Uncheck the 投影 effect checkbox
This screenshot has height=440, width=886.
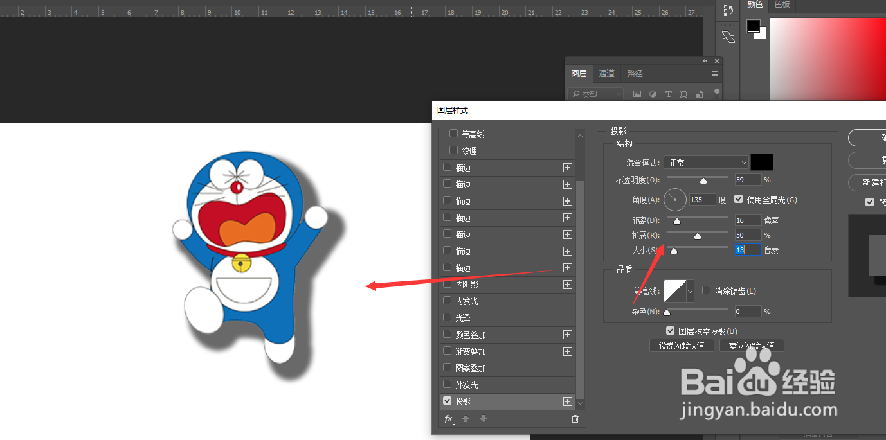pyautogui.click(x=448, y=401)
